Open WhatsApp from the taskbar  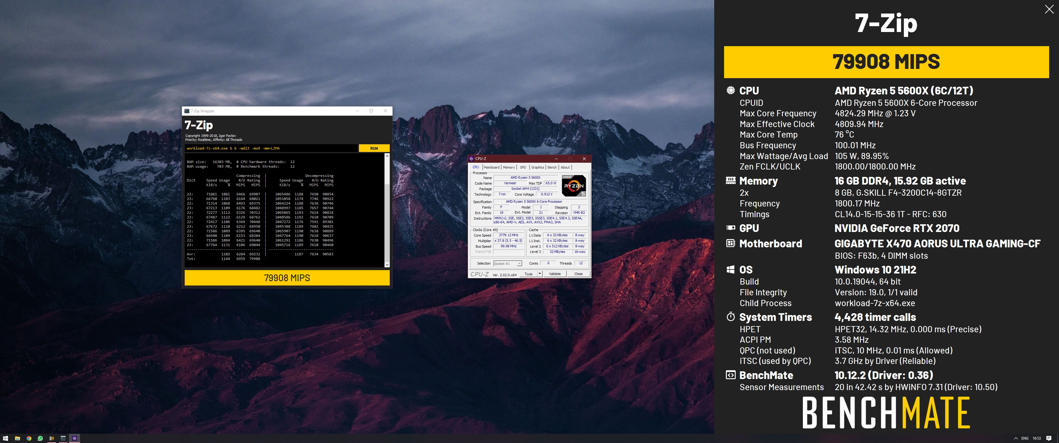(40, 438)
